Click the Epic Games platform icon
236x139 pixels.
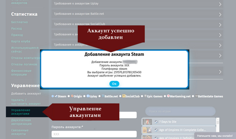(146, 96)
